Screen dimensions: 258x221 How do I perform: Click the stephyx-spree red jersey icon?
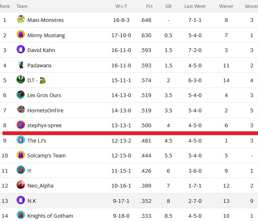click(x=21, y=125)
